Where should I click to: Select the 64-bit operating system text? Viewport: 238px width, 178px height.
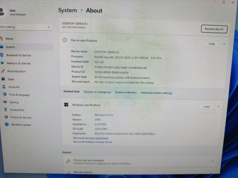[122, 78]
